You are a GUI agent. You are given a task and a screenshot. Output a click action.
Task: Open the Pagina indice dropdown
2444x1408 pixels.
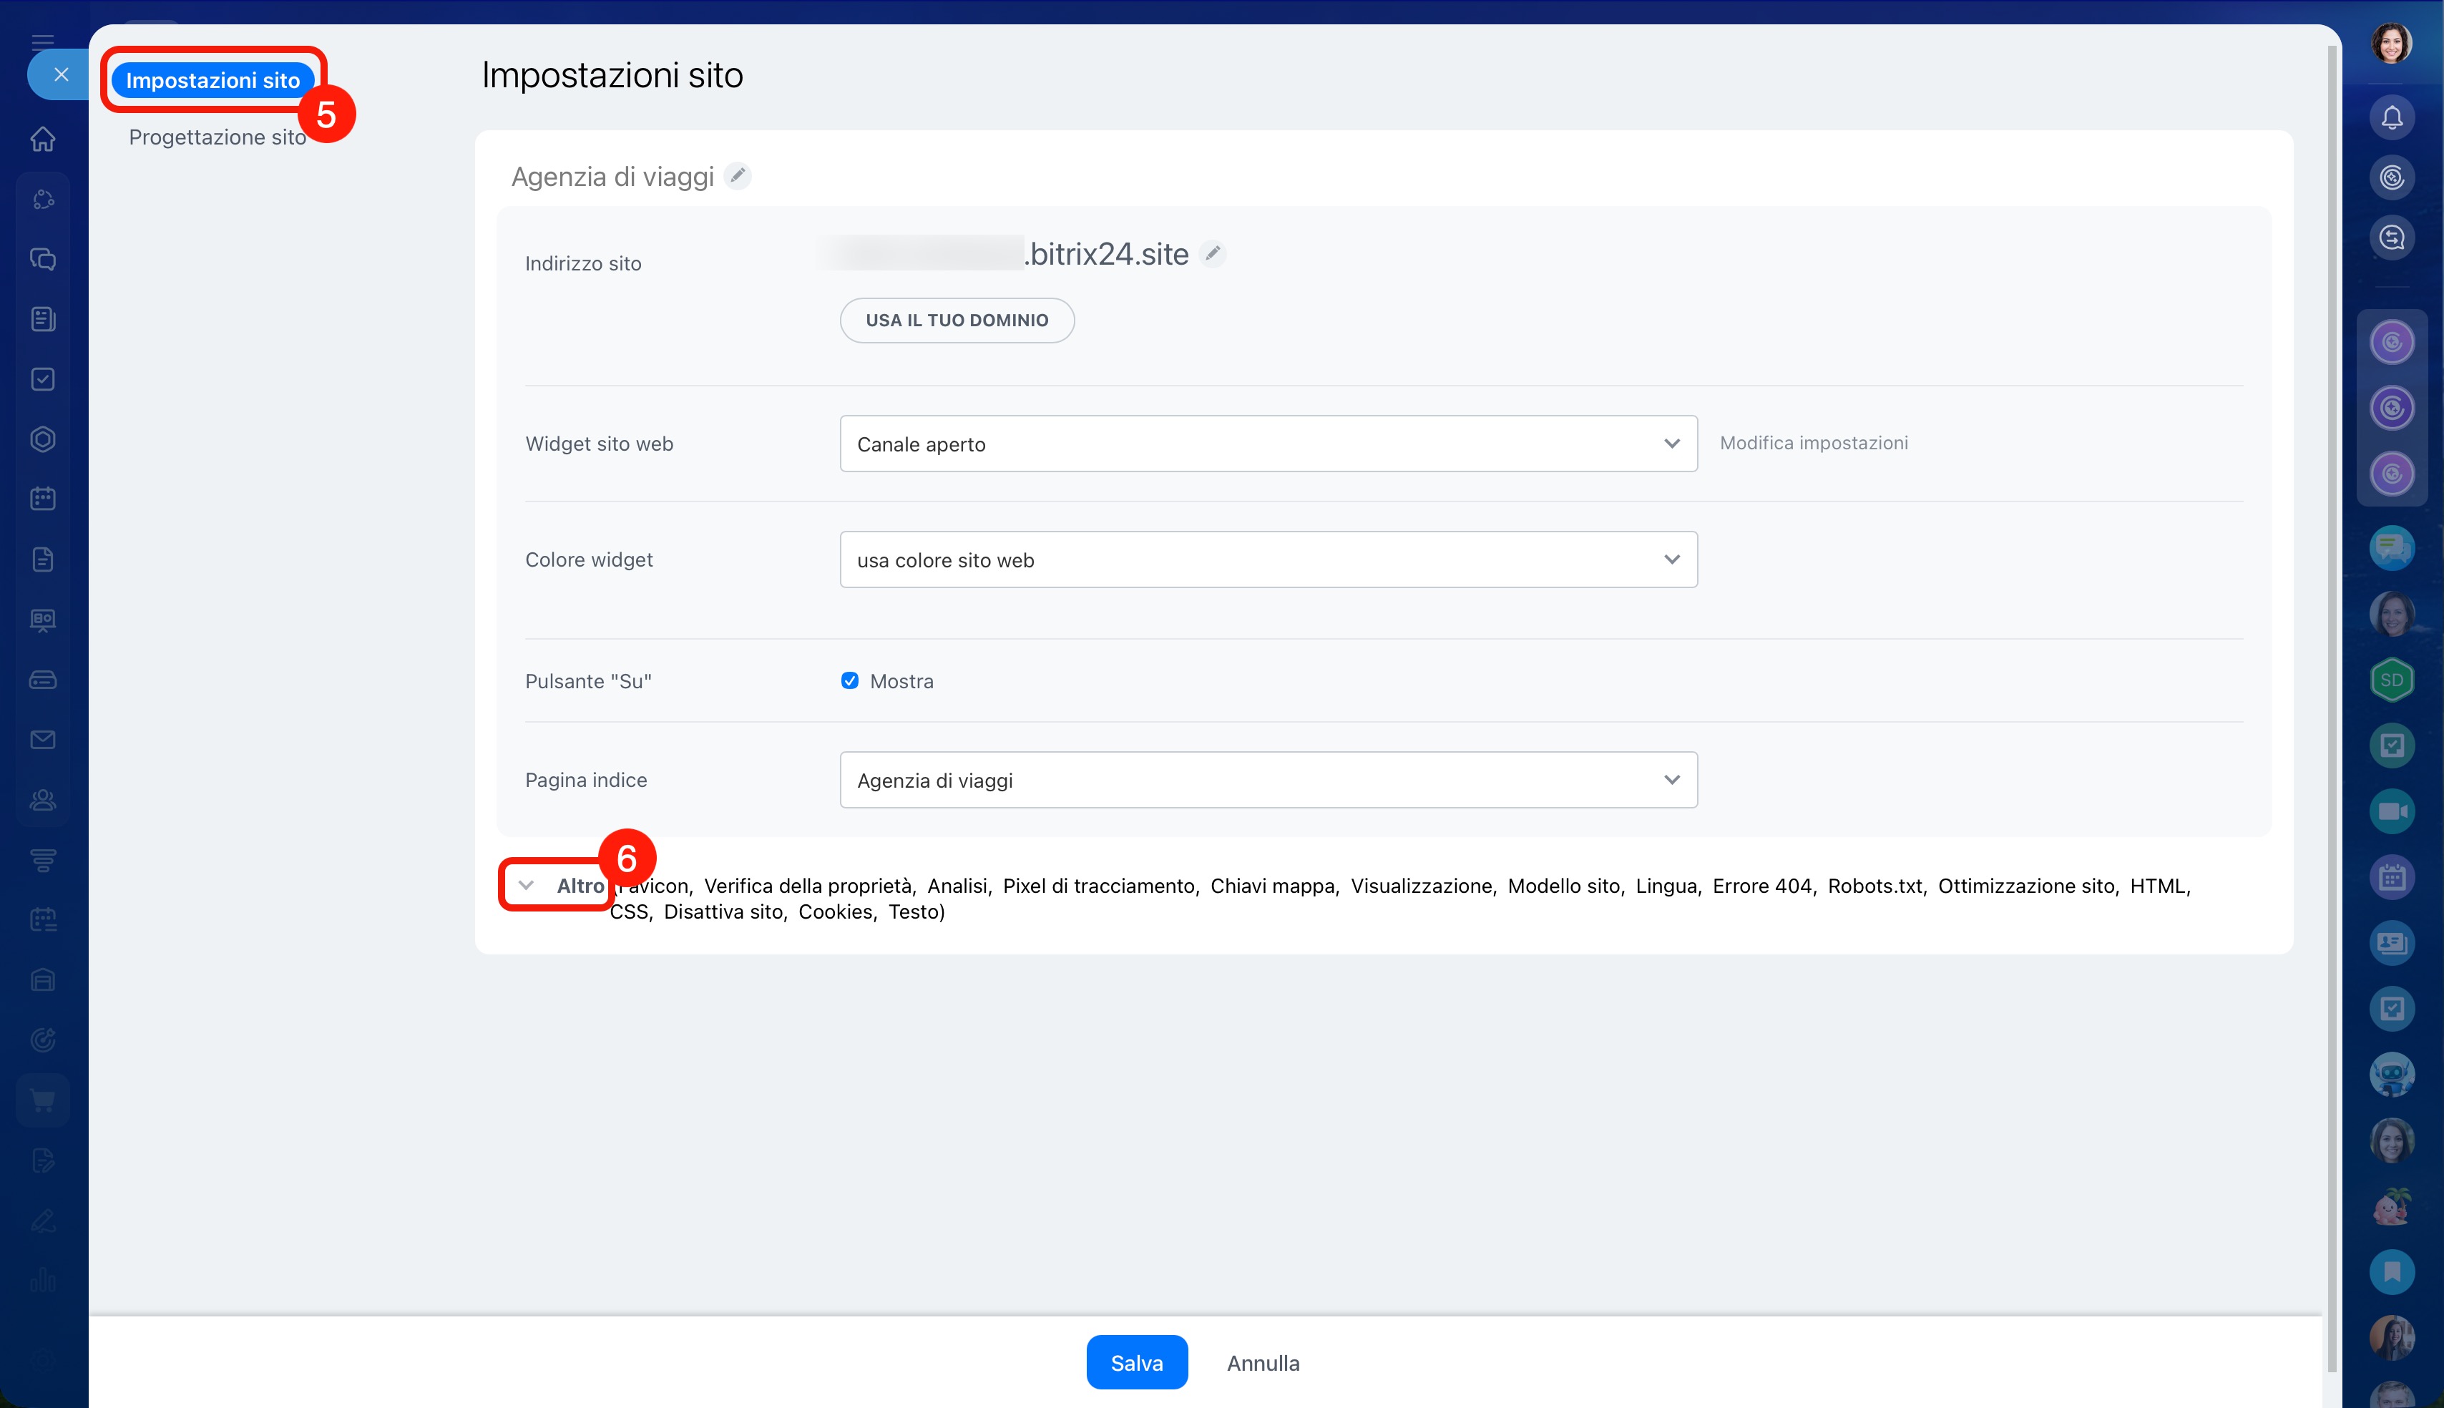coord(1268,781)
